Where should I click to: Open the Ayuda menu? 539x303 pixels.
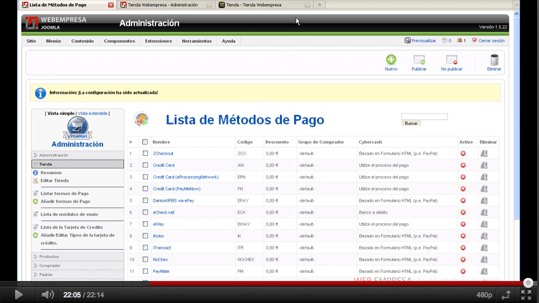[228, 41]
